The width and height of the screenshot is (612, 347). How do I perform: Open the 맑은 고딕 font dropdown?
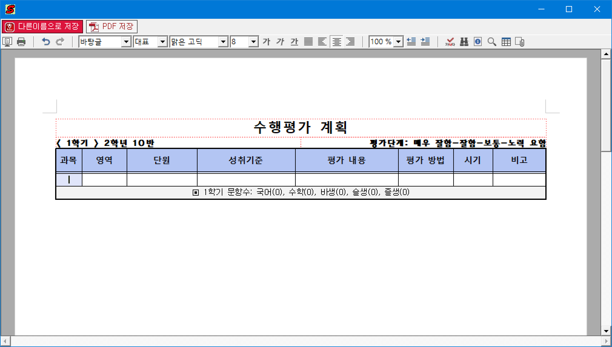[223, 42]
